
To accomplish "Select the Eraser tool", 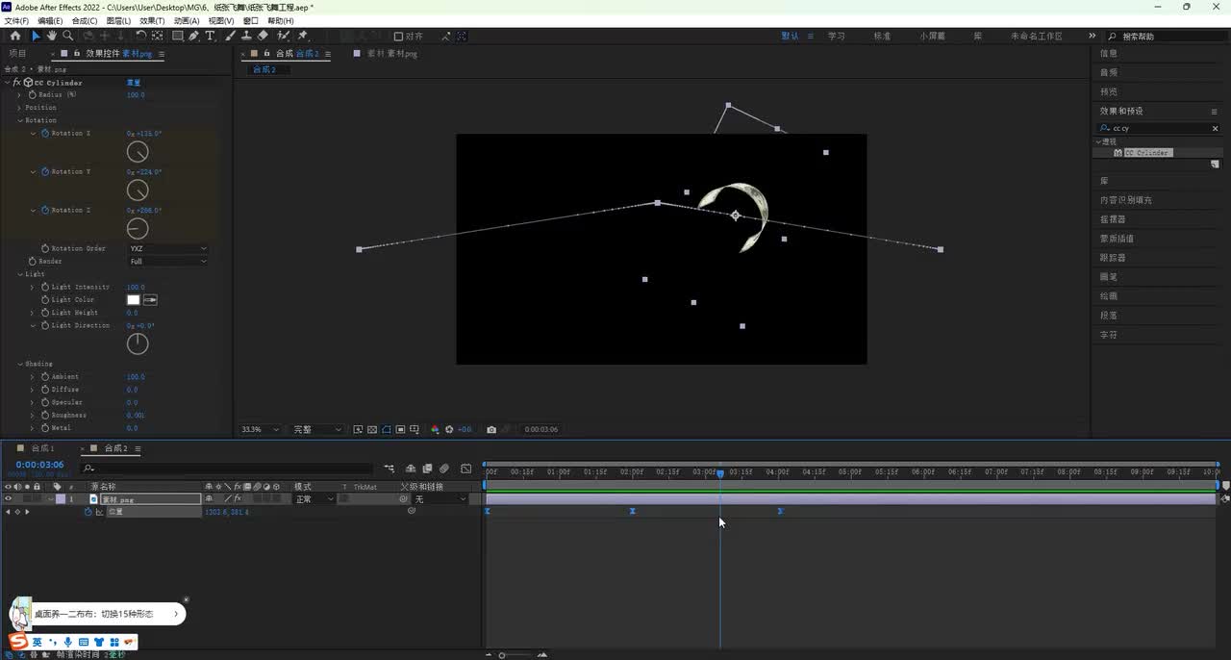I will pos(264,36).
